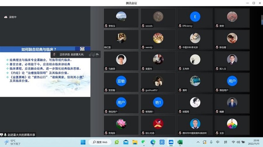Collapse the speaking indicator arrow

pos(97,54)
